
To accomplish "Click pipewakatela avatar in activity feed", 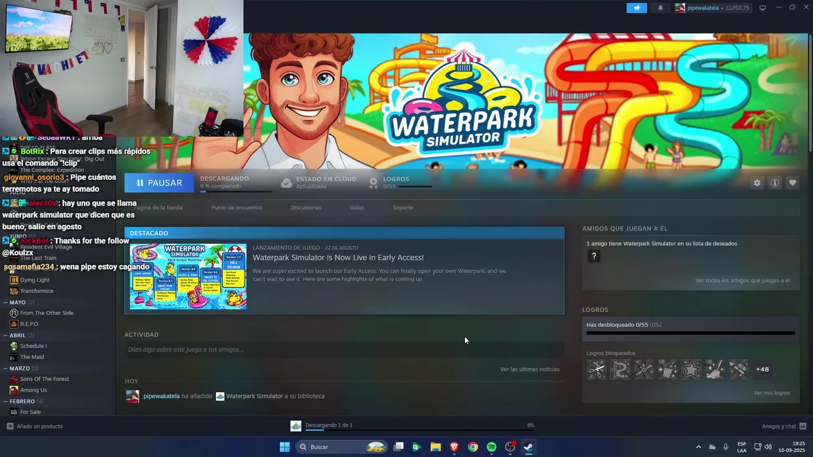I will [132, 396].
